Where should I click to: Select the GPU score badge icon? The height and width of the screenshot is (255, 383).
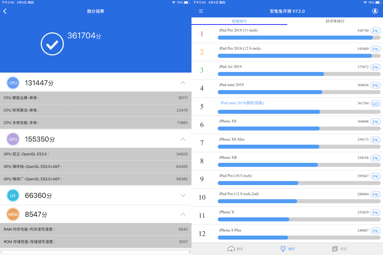coord(13,139)
